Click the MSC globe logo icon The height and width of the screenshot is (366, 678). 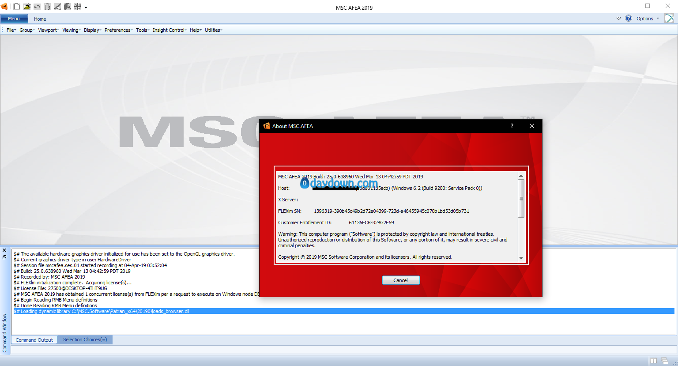coord(669,18)
